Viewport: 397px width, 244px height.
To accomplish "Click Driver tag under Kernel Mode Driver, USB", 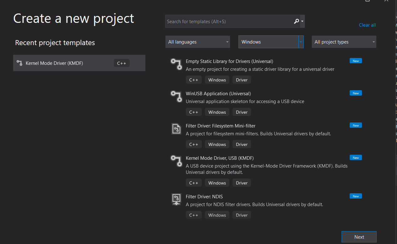I will pos(242,183).
